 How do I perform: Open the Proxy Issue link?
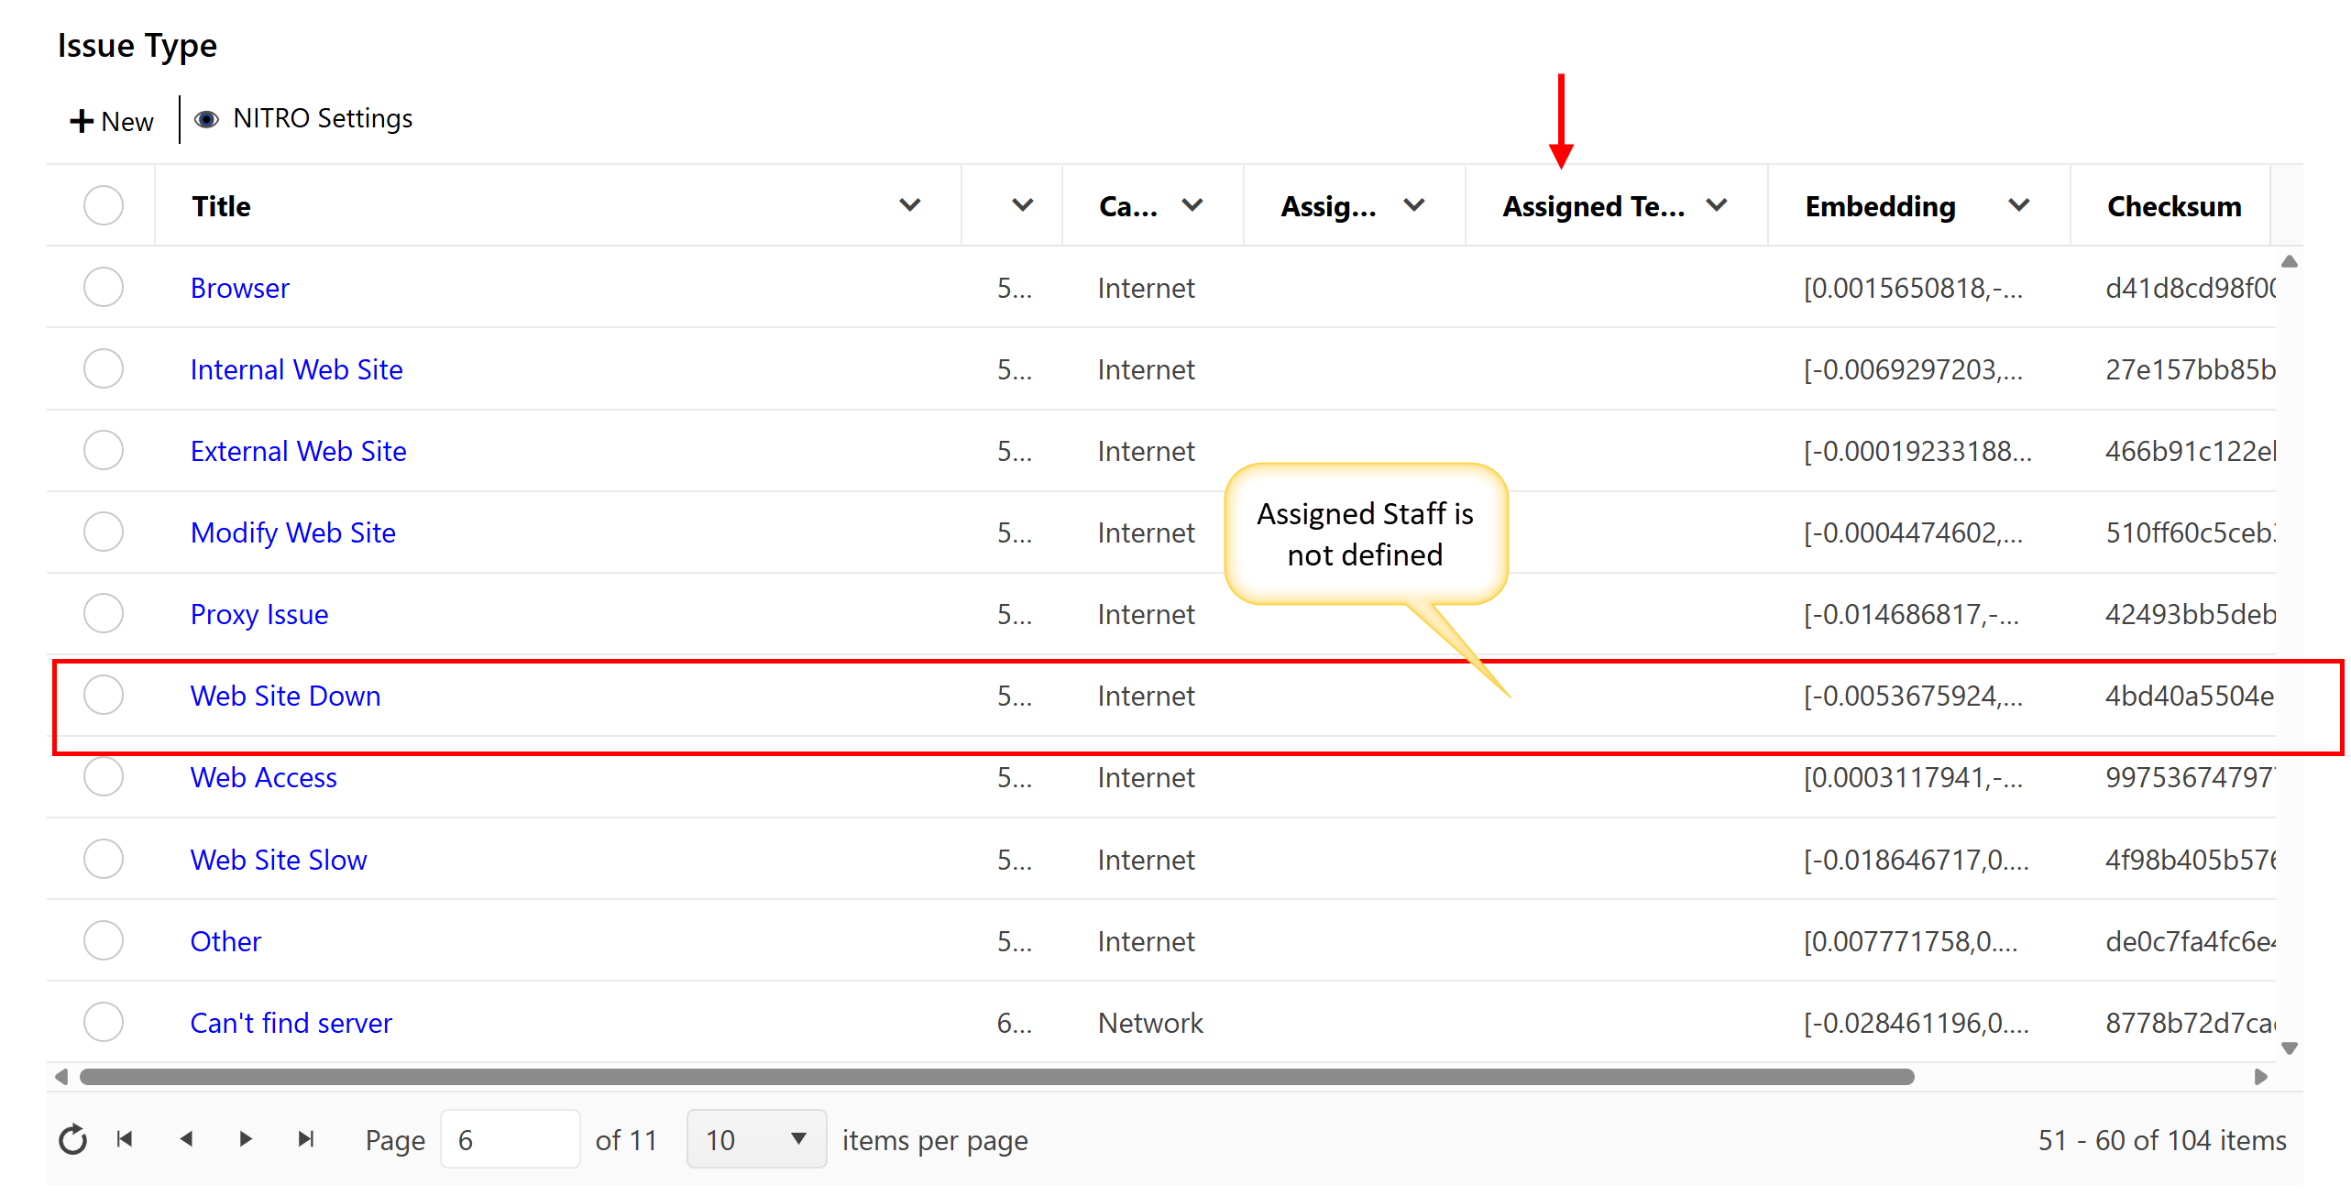(259, 614)
